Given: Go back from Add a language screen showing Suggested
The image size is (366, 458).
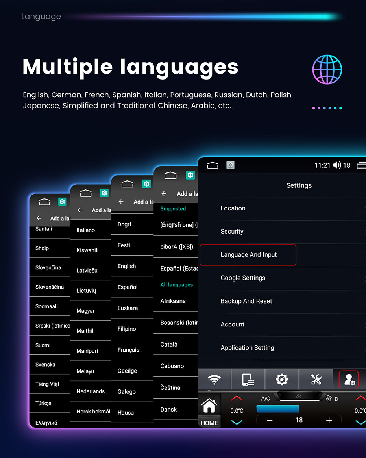Looking at the screenshot, I should (x=164, y=194).
